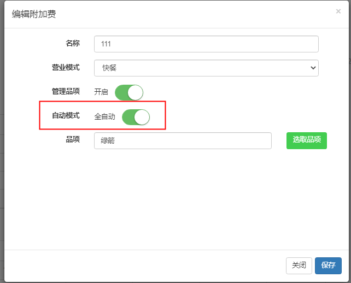Screen dimensions: 351x283
Task: Click the 自动模式 label text
Action: pos(66,115)
